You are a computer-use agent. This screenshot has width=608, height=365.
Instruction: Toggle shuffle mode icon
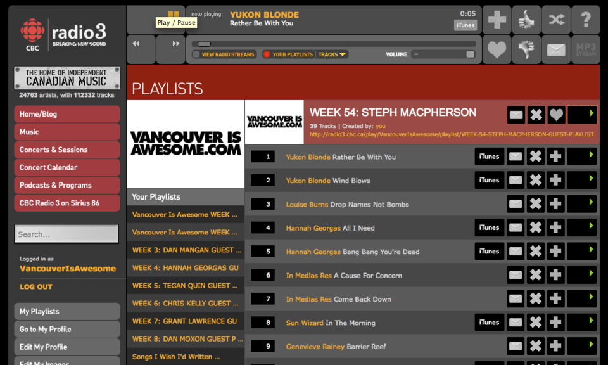coord(556,20)
